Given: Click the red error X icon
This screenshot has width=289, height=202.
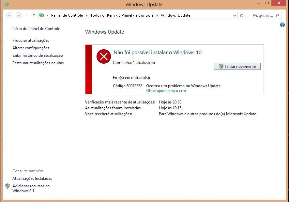Looking at the screenshot, I should 104,56.
